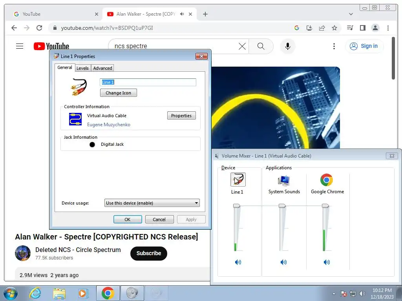Click the Sound speaker taskbar button
The width and height of the screenshot is (402, 301).
(x=132, y=293)
